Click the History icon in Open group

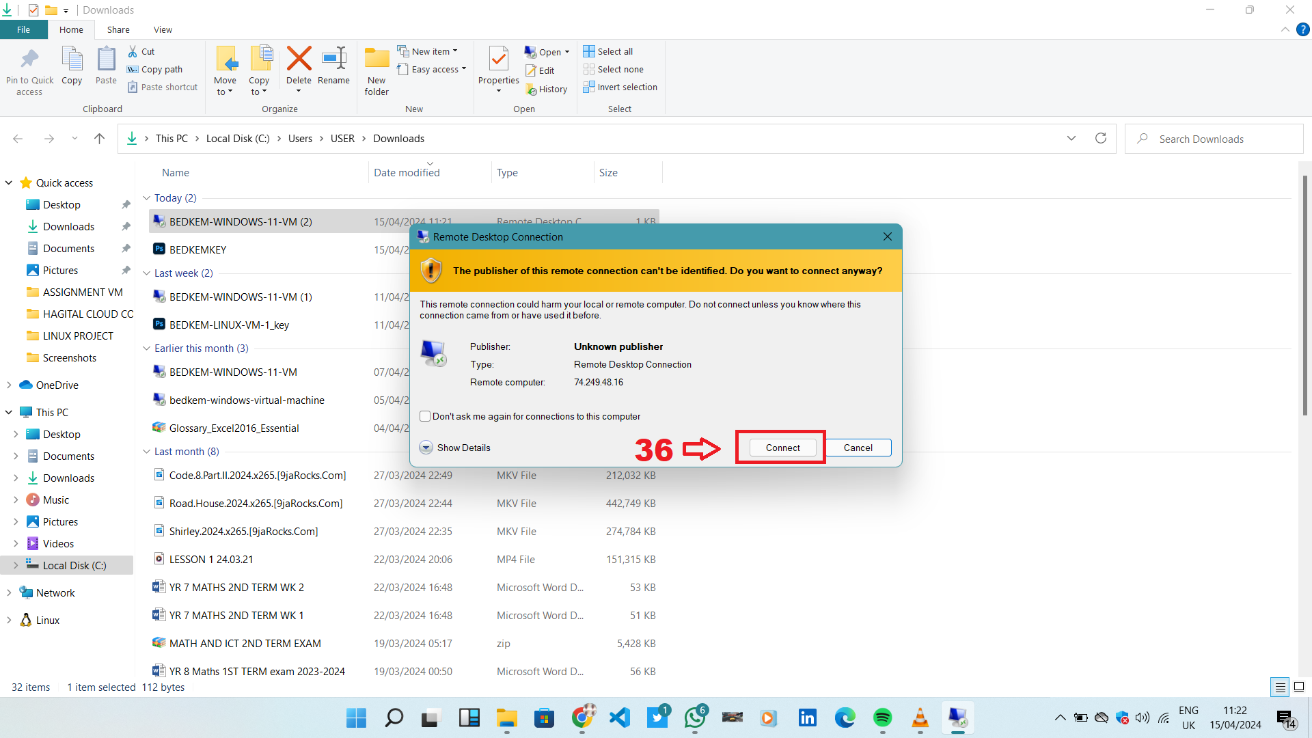coord(532,90)
